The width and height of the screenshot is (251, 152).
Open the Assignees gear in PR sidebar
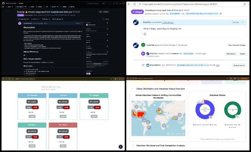107,29
